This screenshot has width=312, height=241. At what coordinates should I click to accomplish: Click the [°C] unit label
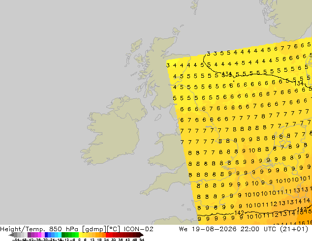click(113, 229)
